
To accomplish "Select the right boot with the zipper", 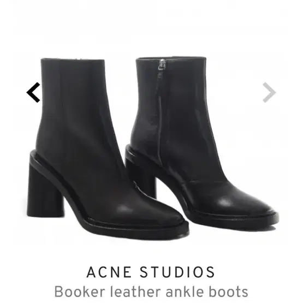I will 201,143.
